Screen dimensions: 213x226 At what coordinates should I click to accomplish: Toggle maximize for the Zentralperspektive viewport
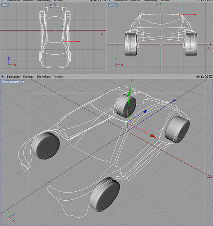tap(211, 76)
